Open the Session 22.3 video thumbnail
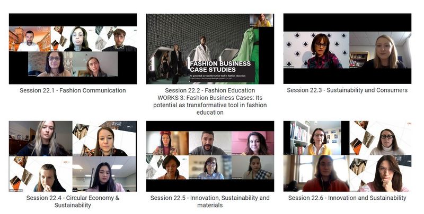 tap(347, 49)
